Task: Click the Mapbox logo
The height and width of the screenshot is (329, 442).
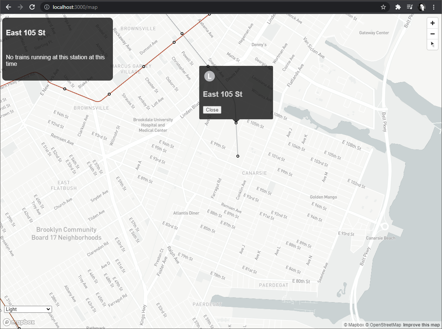Action: tap(19, 322)
